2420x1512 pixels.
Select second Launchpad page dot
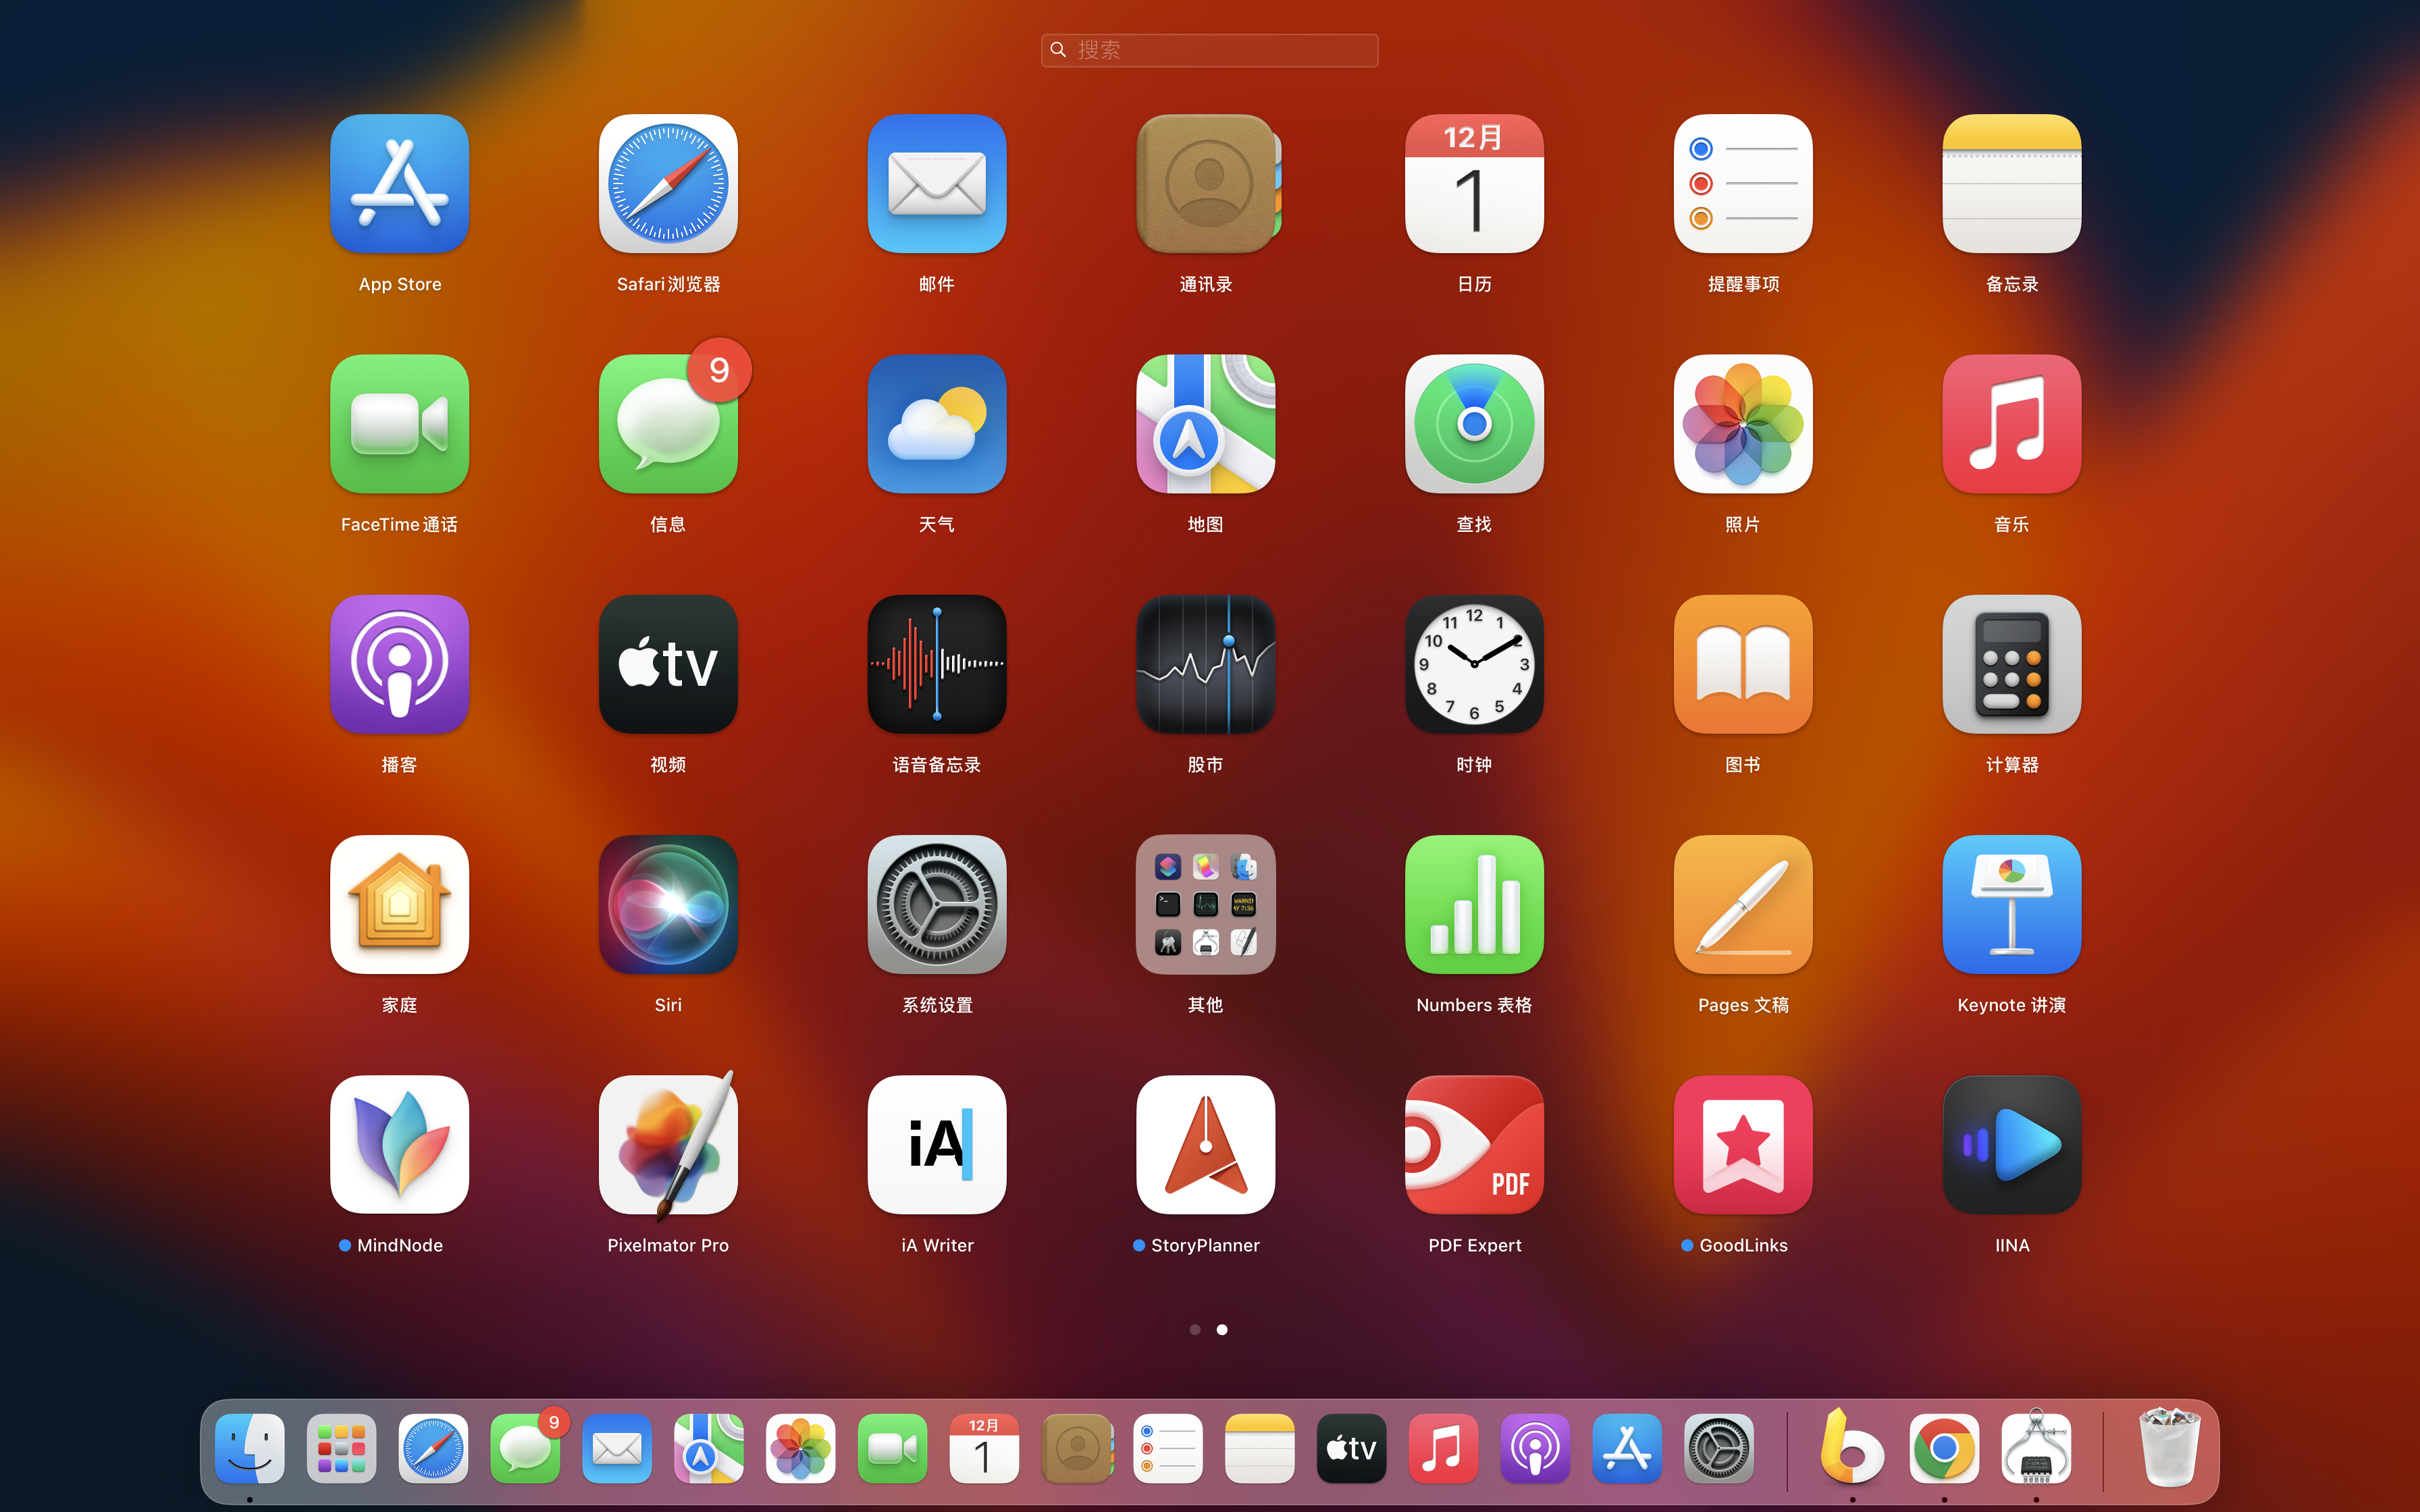pyautogui.click(x=1222, y=1329)
